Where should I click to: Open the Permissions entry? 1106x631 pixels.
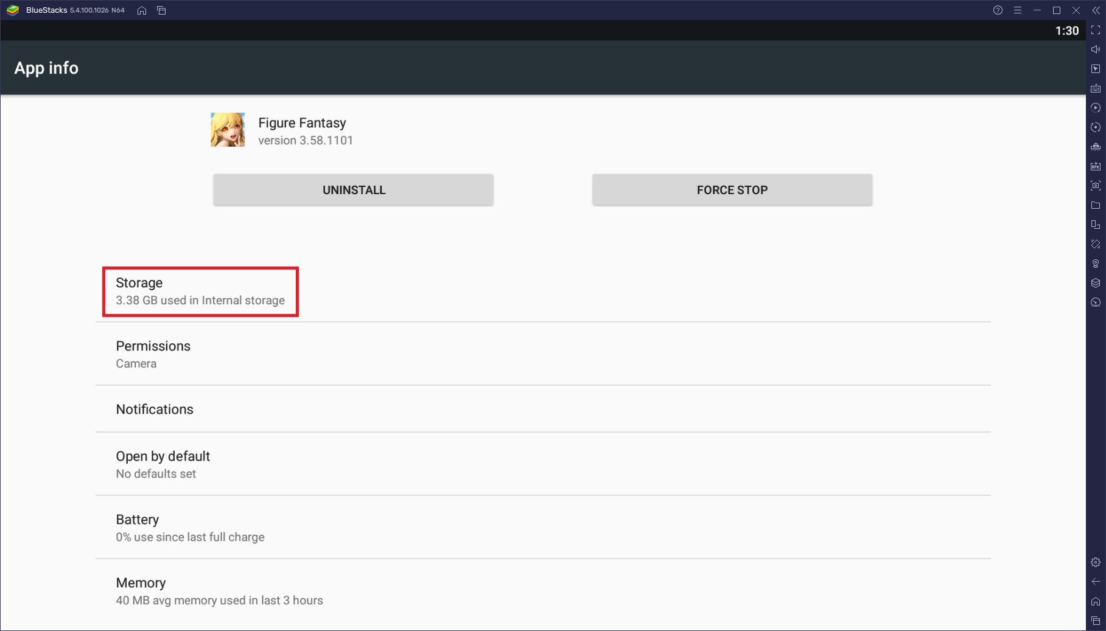click(x=543, y=354)
